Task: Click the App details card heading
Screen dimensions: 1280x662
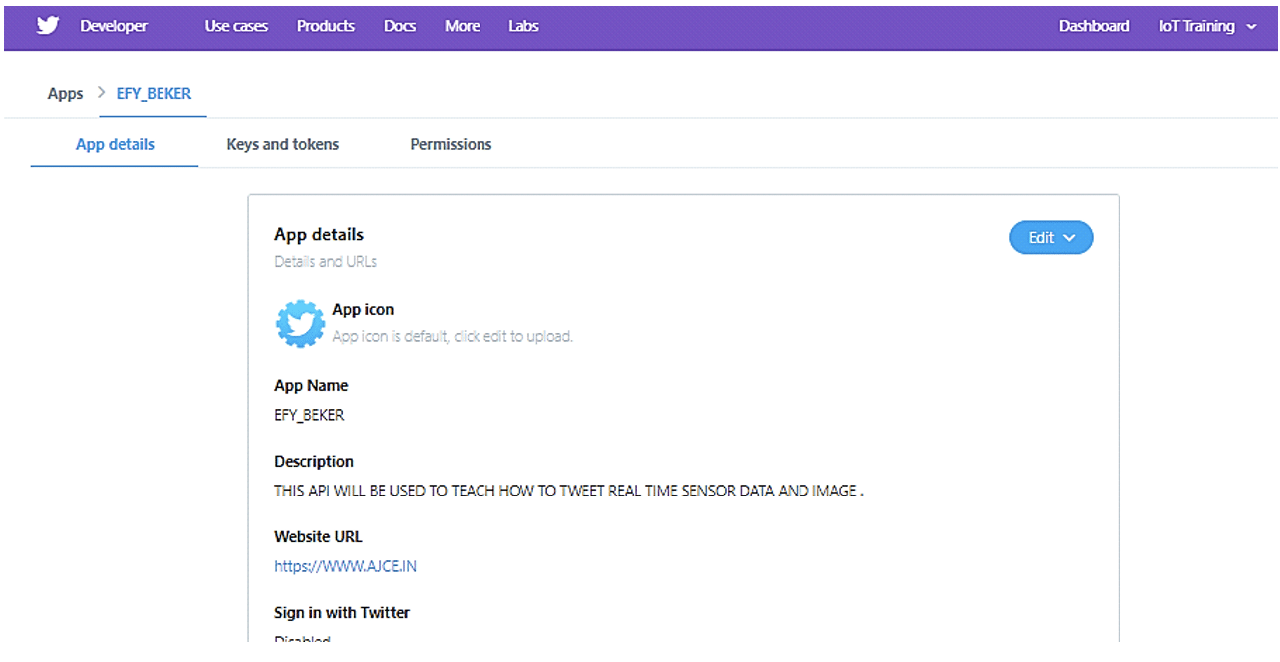Action: pyautogui.click(x=318, y=234)
